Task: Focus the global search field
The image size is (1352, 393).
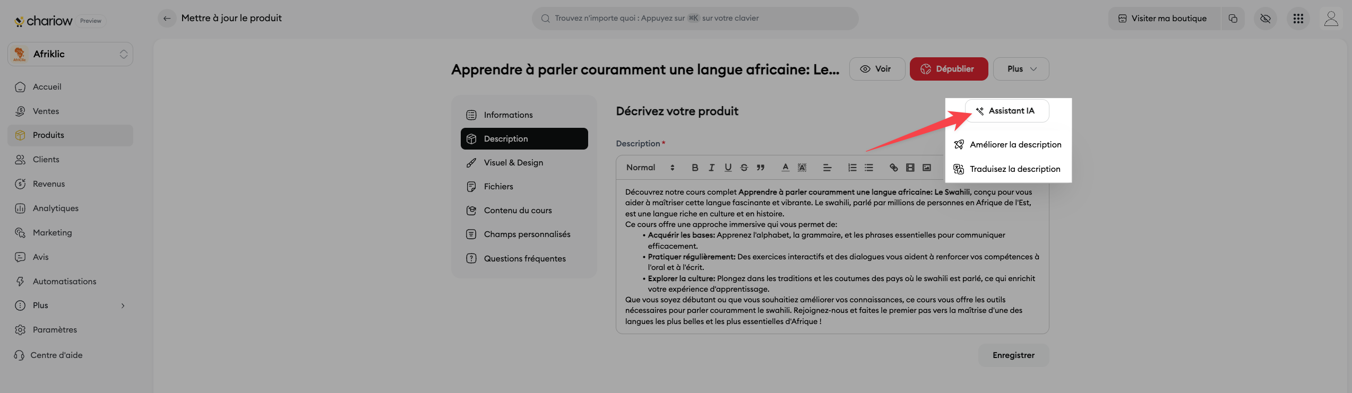Action: pos(695,19)
